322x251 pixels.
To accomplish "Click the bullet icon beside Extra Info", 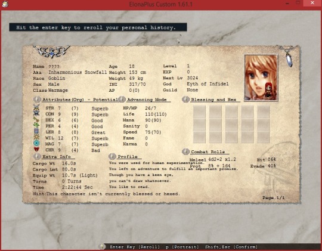I will pyautogui.click(x=37, y=156).
